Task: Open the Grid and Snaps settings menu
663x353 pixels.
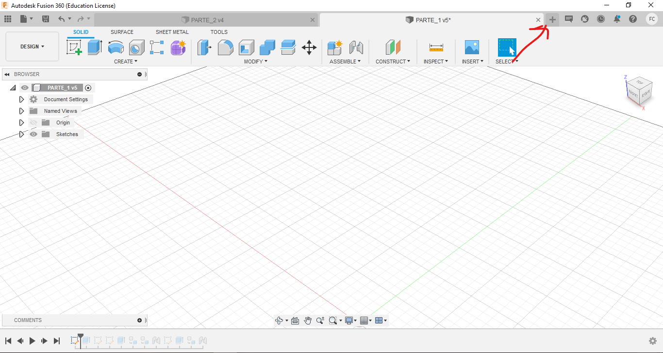Action: tap(366, 320)
